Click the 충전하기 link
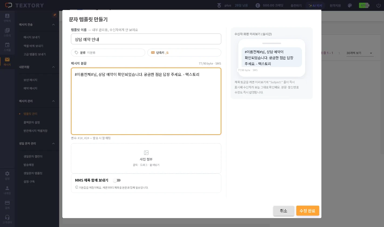384x227 pixels. 296,5
